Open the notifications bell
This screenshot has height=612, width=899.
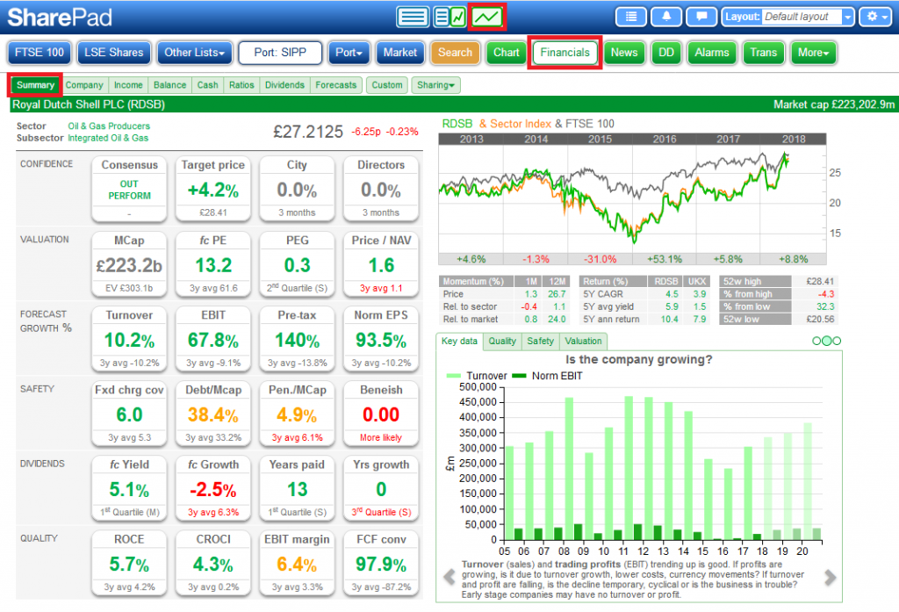click(x=666, y=17)
